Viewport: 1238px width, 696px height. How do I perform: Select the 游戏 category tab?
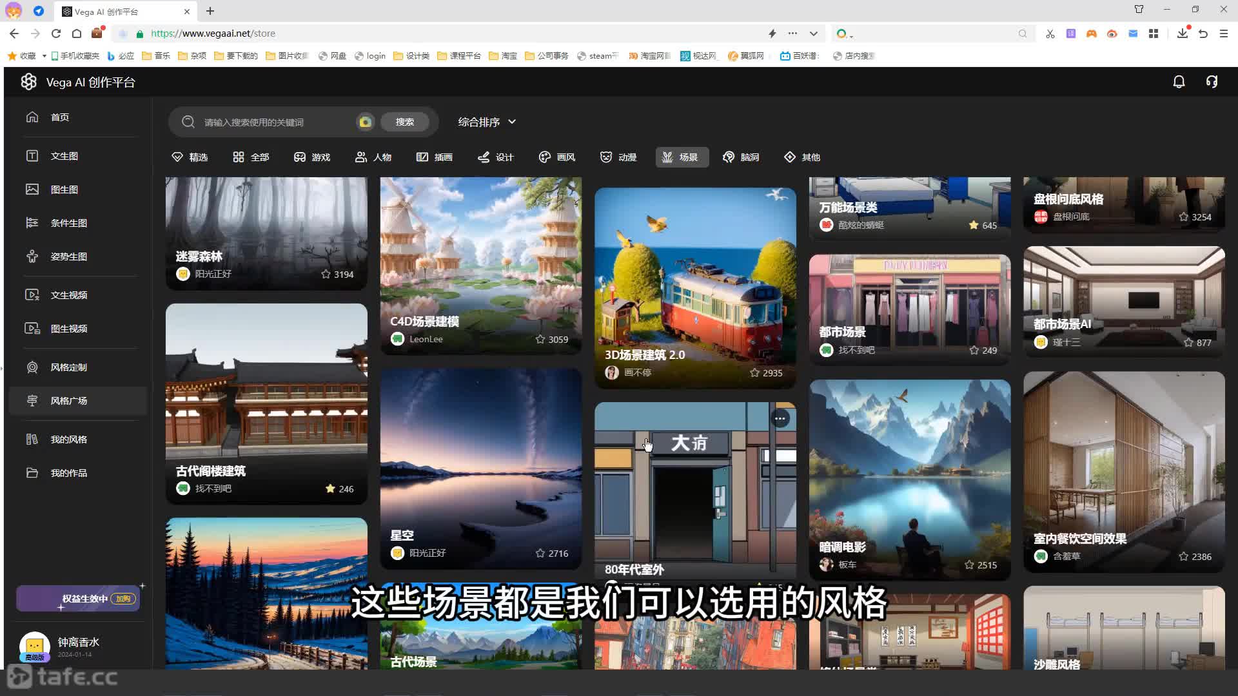tap(312, 157)
